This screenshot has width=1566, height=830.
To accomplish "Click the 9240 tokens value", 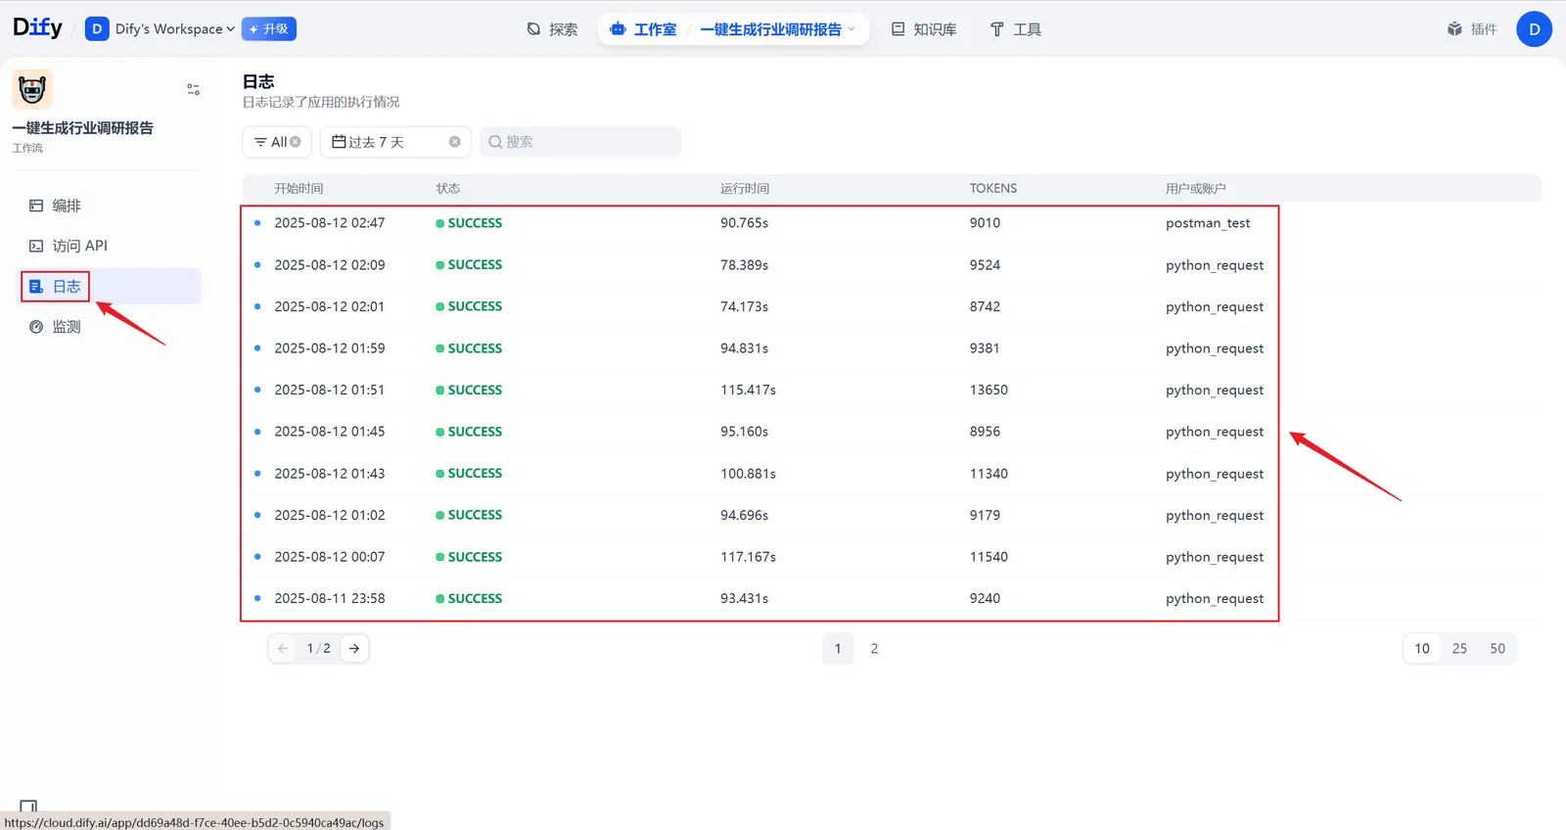I will tap(985, 598).
